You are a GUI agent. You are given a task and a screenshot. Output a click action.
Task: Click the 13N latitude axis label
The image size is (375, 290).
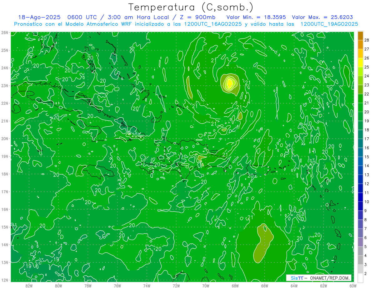[x=4, y=262]
